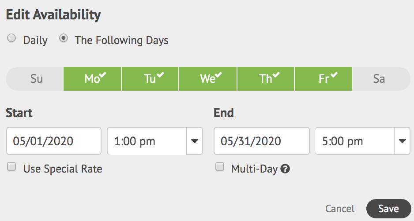Click the 5:00 pm end time combo box
This screenshot has height=221, width=414.
click(x=362, y=141)
